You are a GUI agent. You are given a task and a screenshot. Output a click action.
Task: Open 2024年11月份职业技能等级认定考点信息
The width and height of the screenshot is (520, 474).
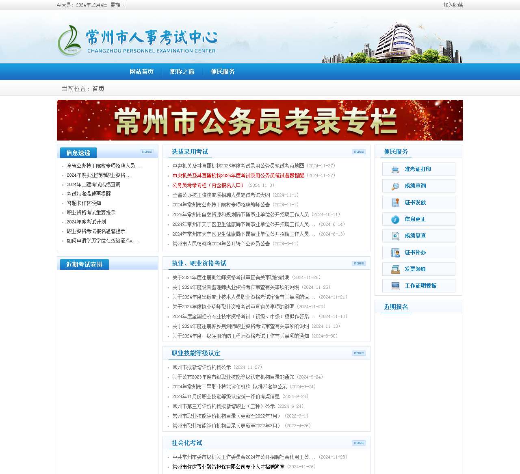[x=226, y=396]
